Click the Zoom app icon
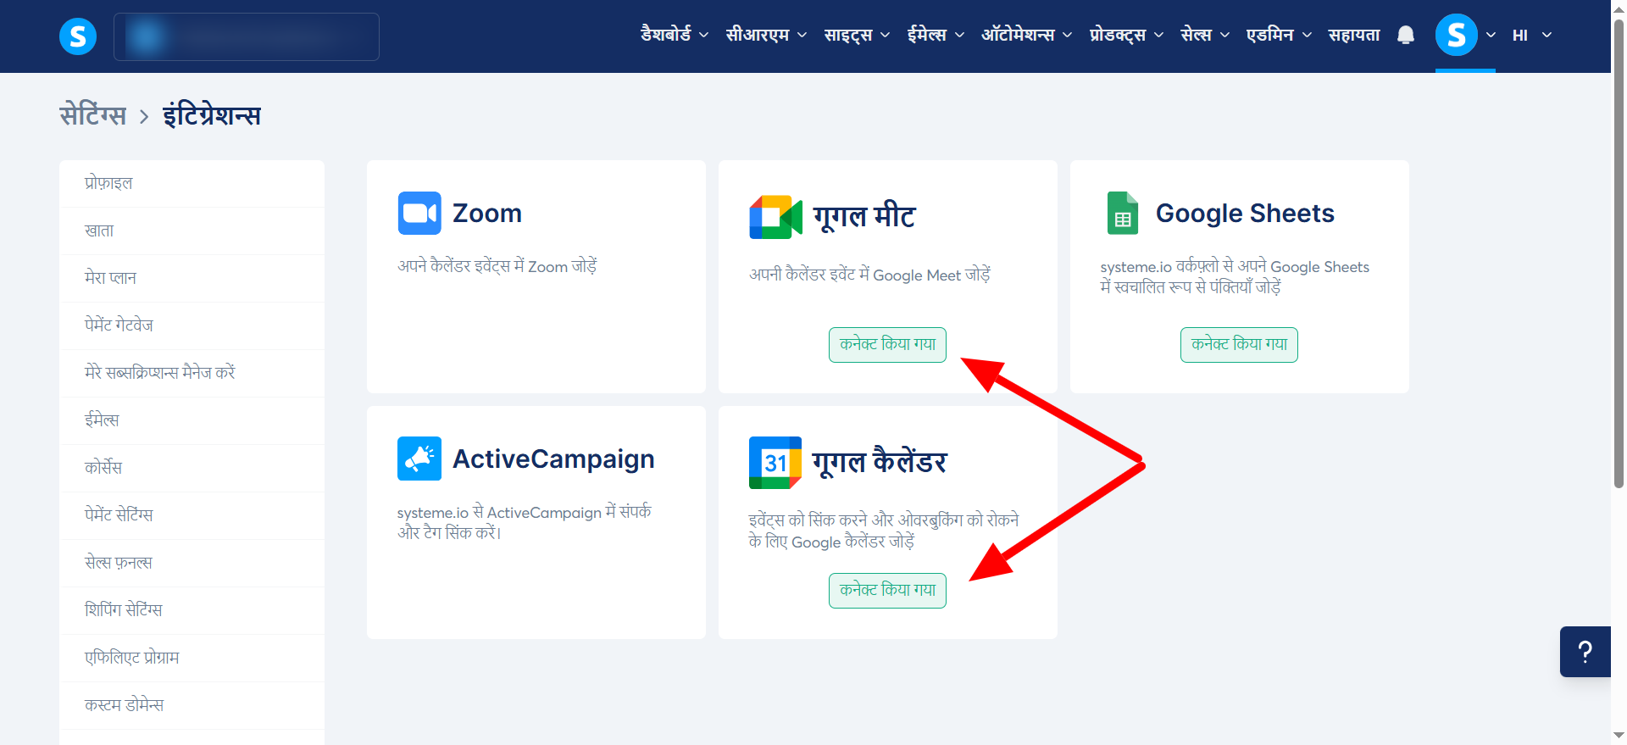 pos(419,213)
